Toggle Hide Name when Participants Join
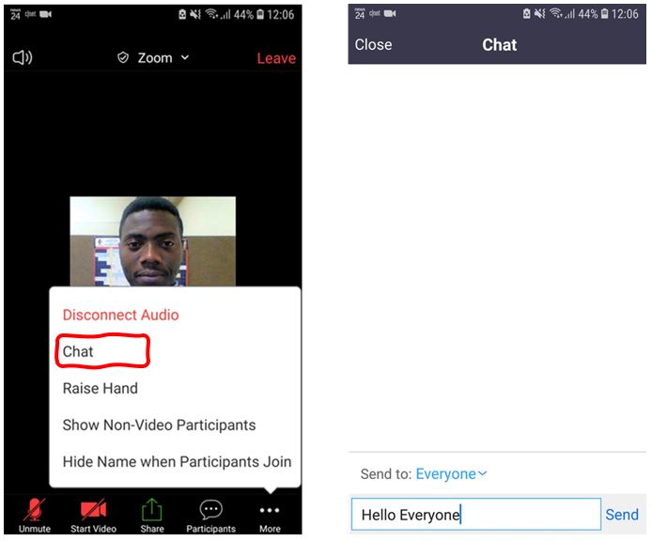Viewport: 652px width, 541px height. [x=177, y=461]
